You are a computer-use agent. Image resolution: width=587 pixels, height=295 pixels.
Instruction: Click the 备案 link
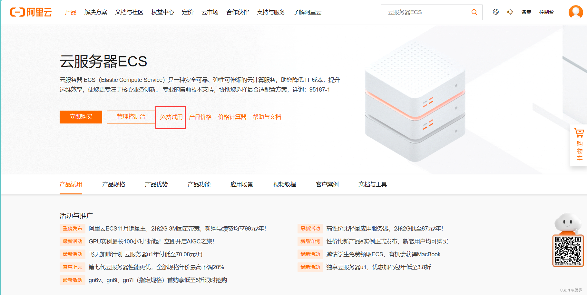click(526, 12)
